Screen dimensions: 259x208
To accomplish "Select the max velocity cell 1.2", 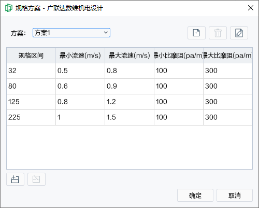I will [x=129, y=102].
